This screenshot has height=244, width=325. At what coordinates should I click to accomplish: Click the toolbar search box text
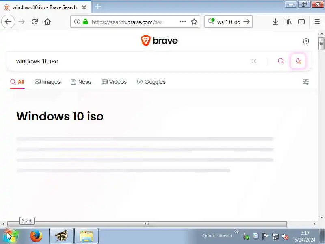tap(229, 22)
